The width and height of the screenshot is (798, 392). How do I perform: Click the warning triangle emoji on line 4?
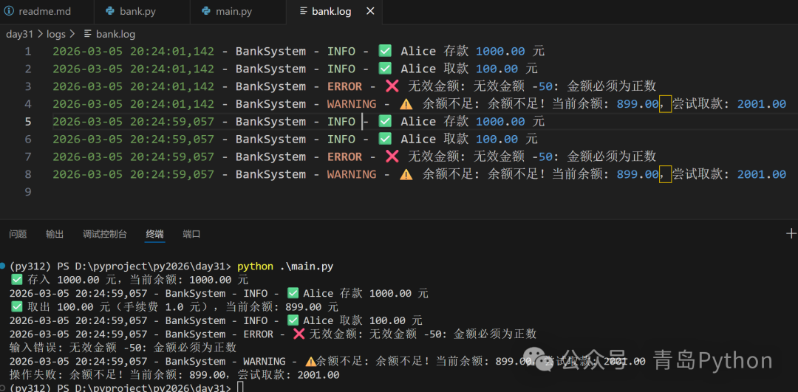(406, 104)
